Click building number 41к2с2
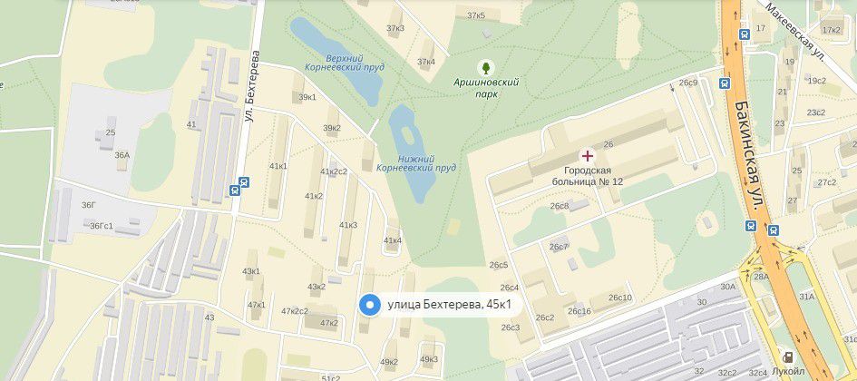857x381 pixels. [x=334, y=171]
